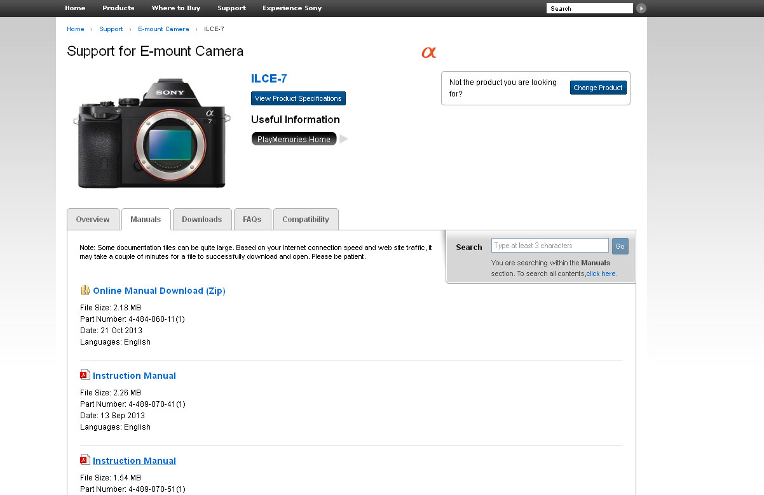The height and width of the screenshot is (495, 764).
Task: Click the orange alpha logo
Action: click(429, 52)
